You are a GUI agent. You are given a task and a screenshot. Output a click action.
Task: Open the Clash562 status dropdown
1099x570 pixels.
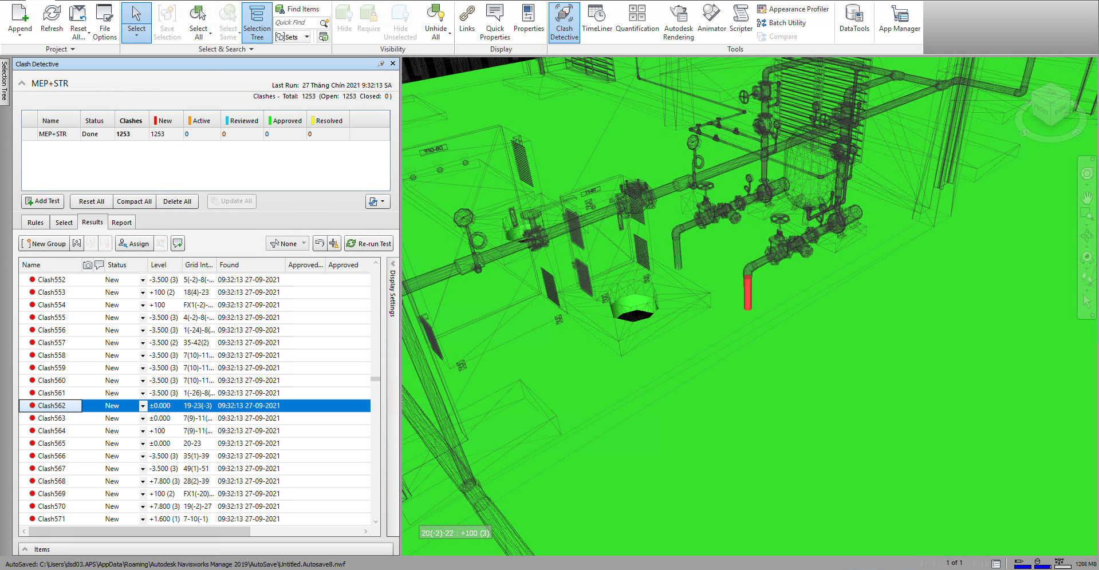tap(143, 406)
